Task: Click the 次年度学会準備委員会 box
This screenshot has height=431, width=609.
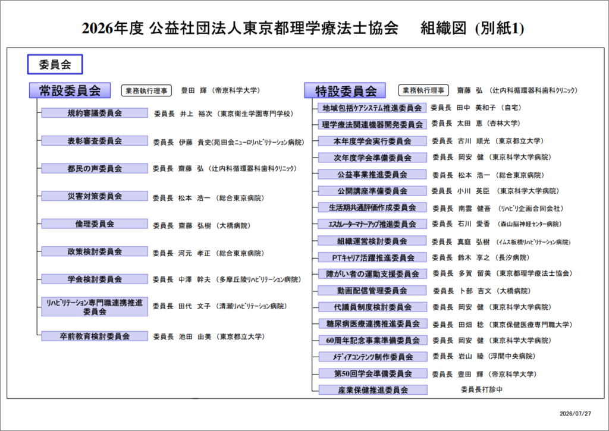Action: [x=372, y=158]
